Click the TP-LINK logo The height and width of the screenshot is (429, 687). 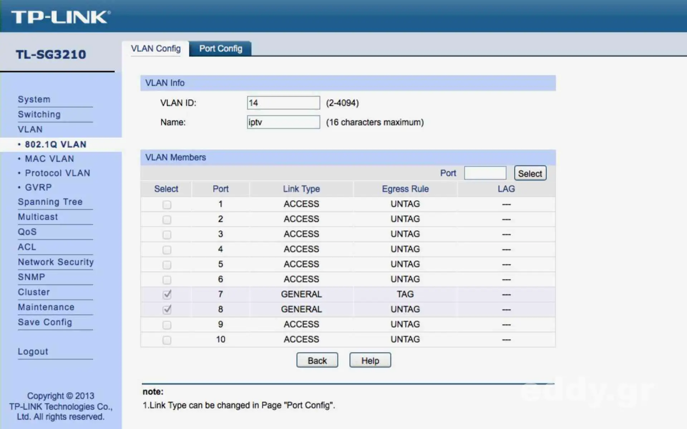pyautogui.click(x=61, y=17)
